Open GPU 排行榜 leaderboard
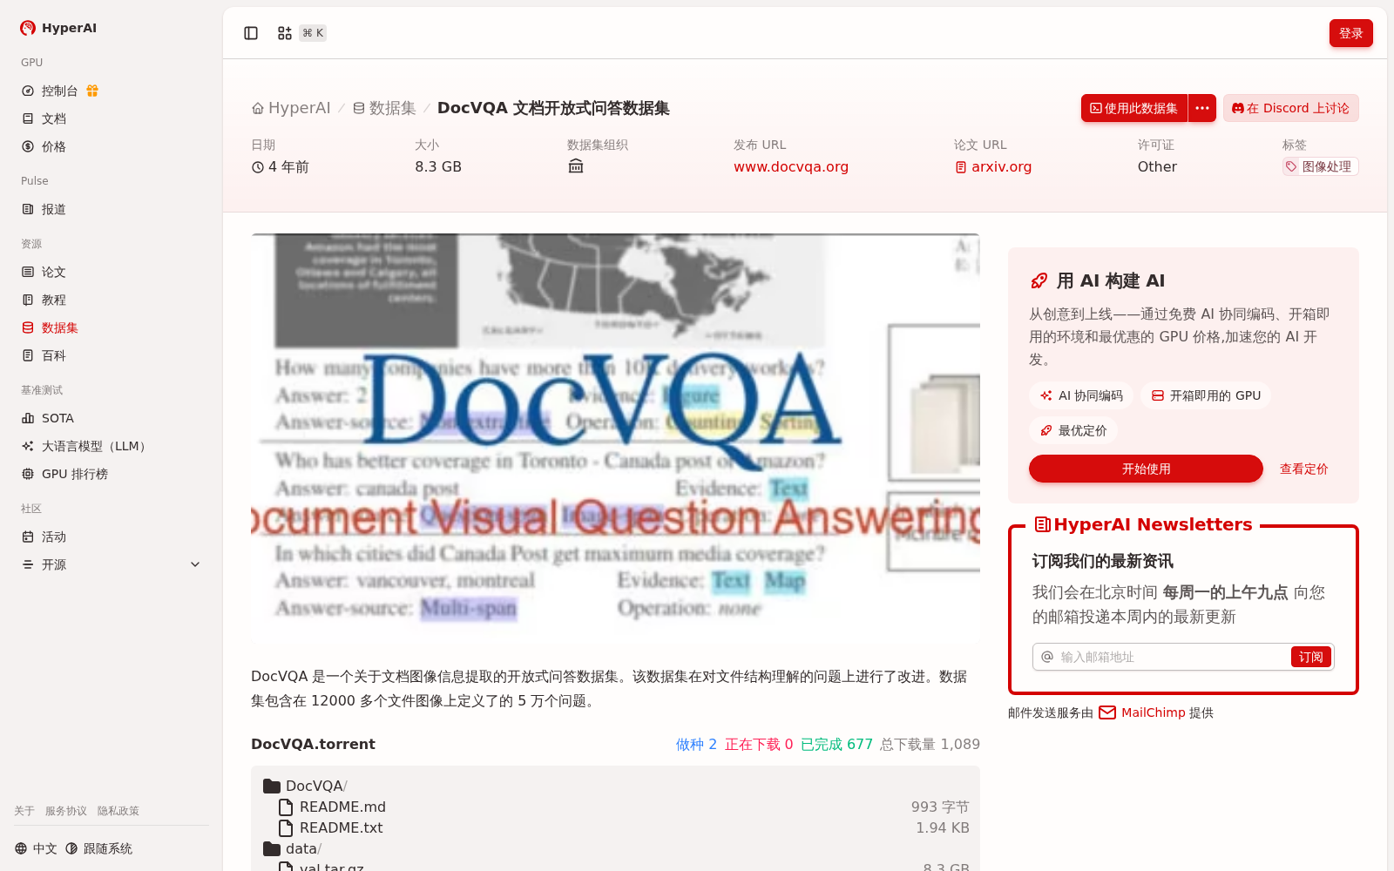1394x871 pixels. 65,474
